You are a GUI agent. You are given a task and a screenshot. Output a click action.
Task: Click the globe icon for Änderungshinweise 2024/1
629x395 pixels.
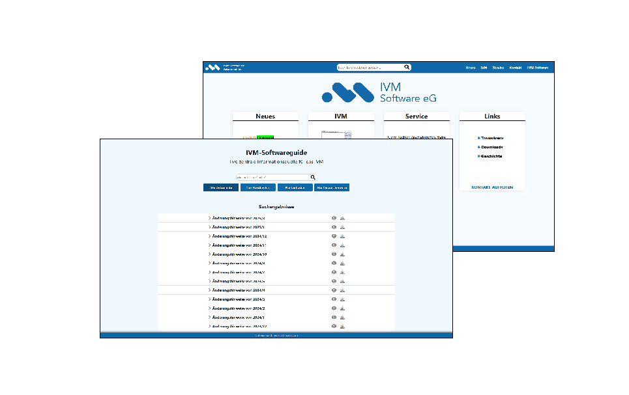pos(334,318)
